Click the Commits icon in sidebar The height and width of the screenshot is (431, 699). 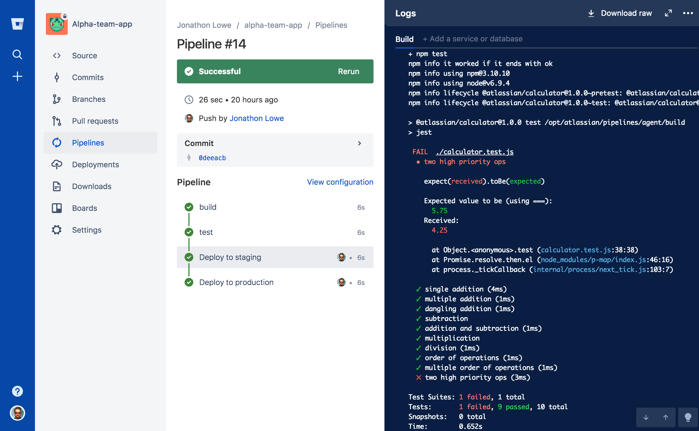(x=57, y=77)
